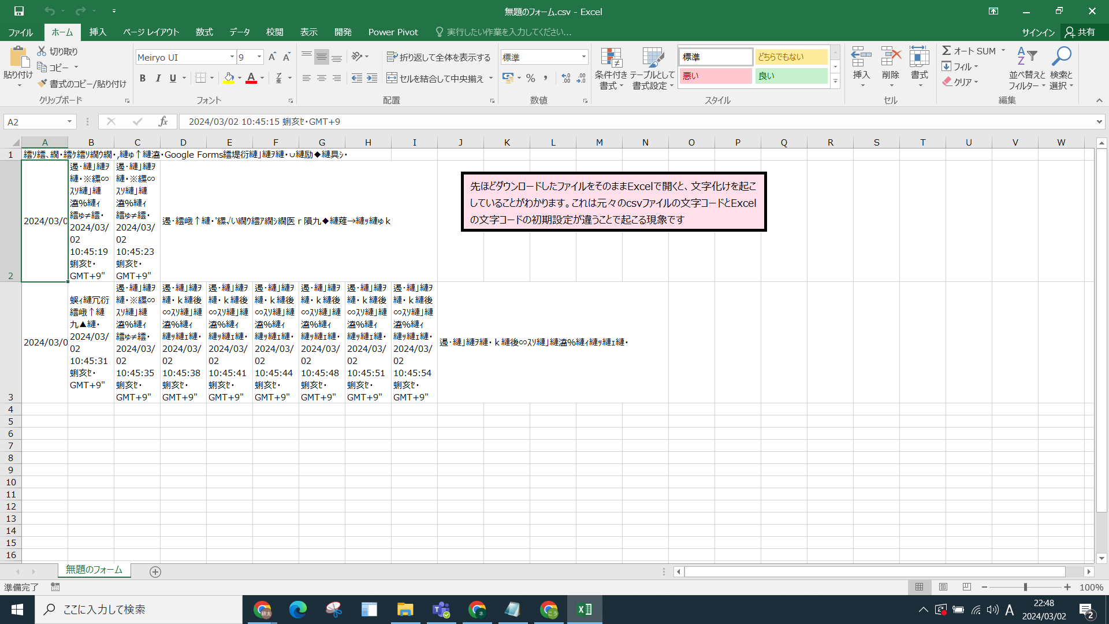Select column header D
The width and height of the screenshot is (1109, 624).
click(x=183, y=142)
